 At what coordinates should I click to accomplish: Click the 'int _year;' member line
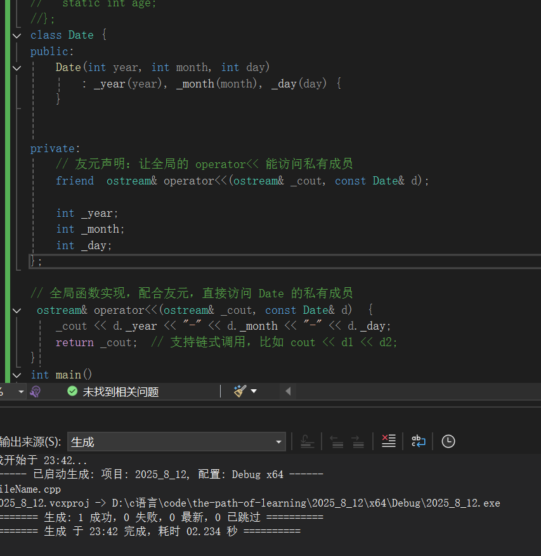pos(87,213)
